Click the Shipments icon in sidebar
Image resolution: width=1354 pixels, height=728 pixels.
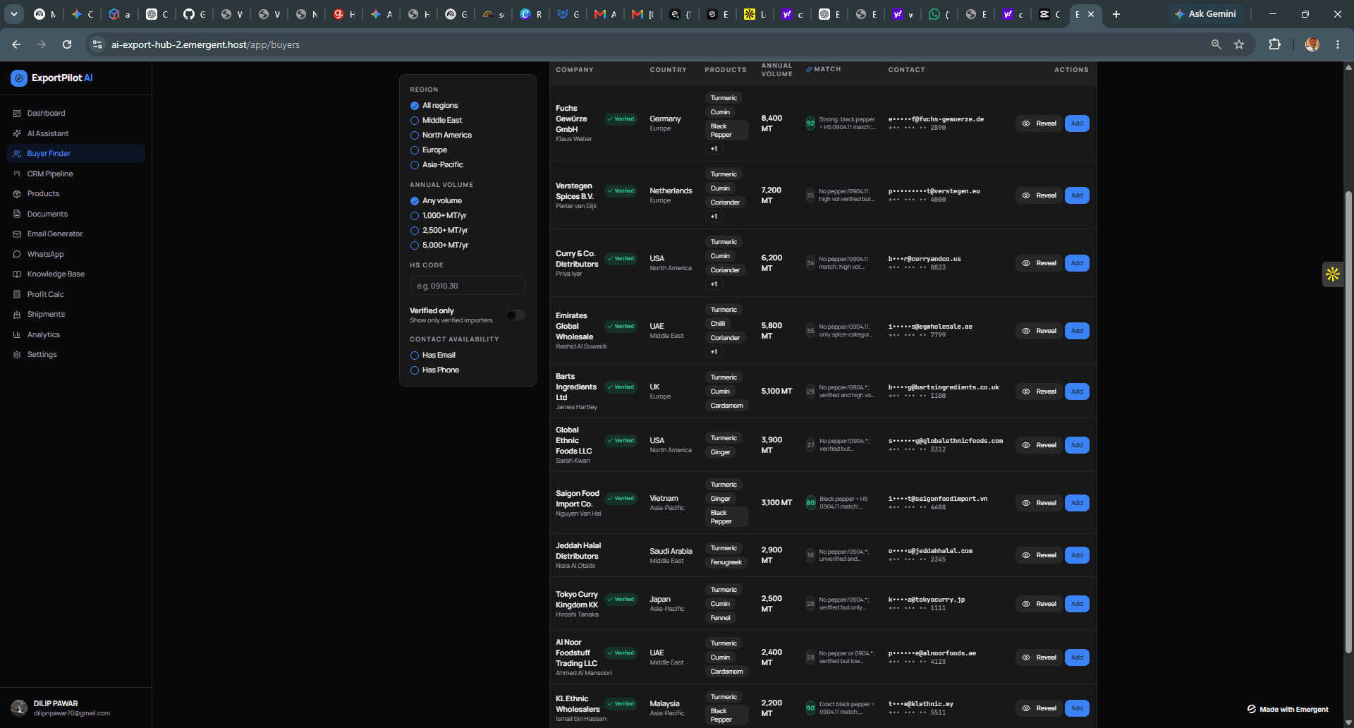coord(17,314)
